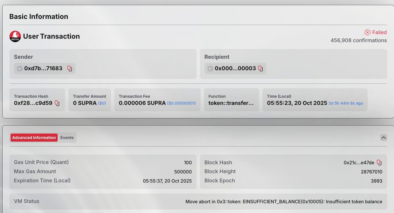The height and width of the screenshot is (213, 394).
Task: Click the expiration time 05:55:37, 20 Oct 2025
Action: 167,181
